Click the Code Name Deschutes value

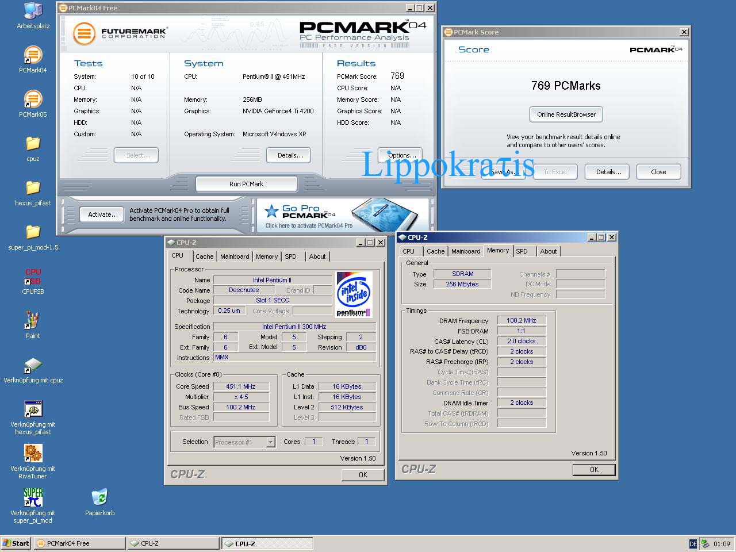tap(244, 290)
